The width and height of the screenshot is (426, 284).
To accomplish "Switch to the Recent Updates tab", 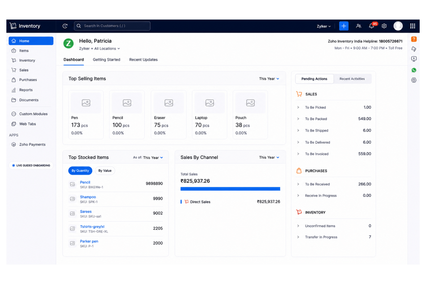I will pyautogui.click(x=143, y=60).
